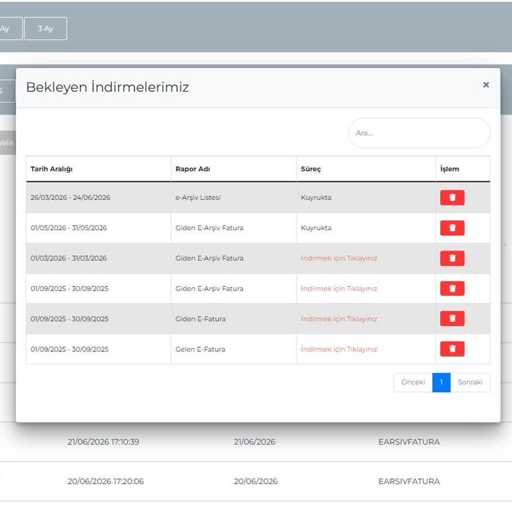The width and height of the screenshot is (512, 512).
Task: Delete the 01/05/2026 Giden E-Arşiv Fatura row
Action: (452, 228)
